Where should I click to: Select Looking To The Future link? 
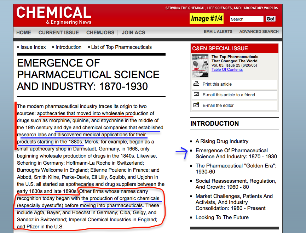point(222,217)
